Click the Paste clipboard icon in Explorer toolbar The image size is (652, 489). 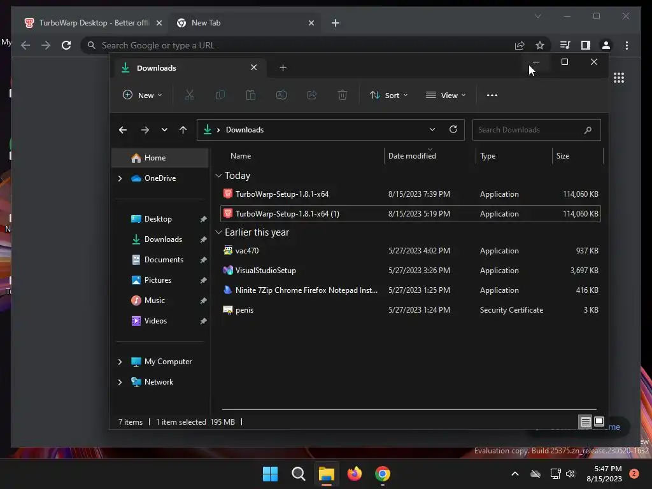(x=251, y=96)
